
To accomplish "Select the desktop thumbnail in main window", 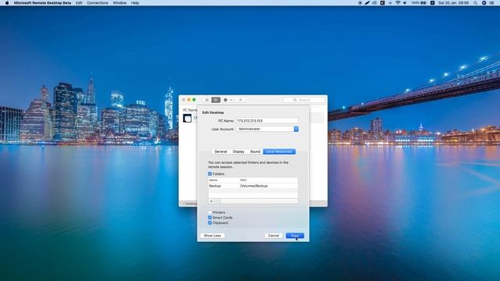I will pyautogui.click(x=187, y=118).
